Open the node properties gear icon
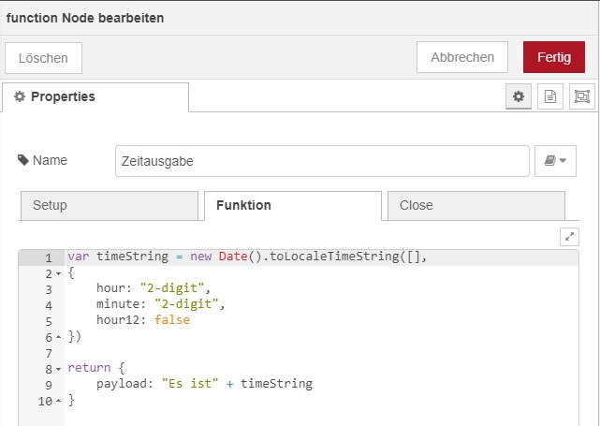 [x=519, y=96]
